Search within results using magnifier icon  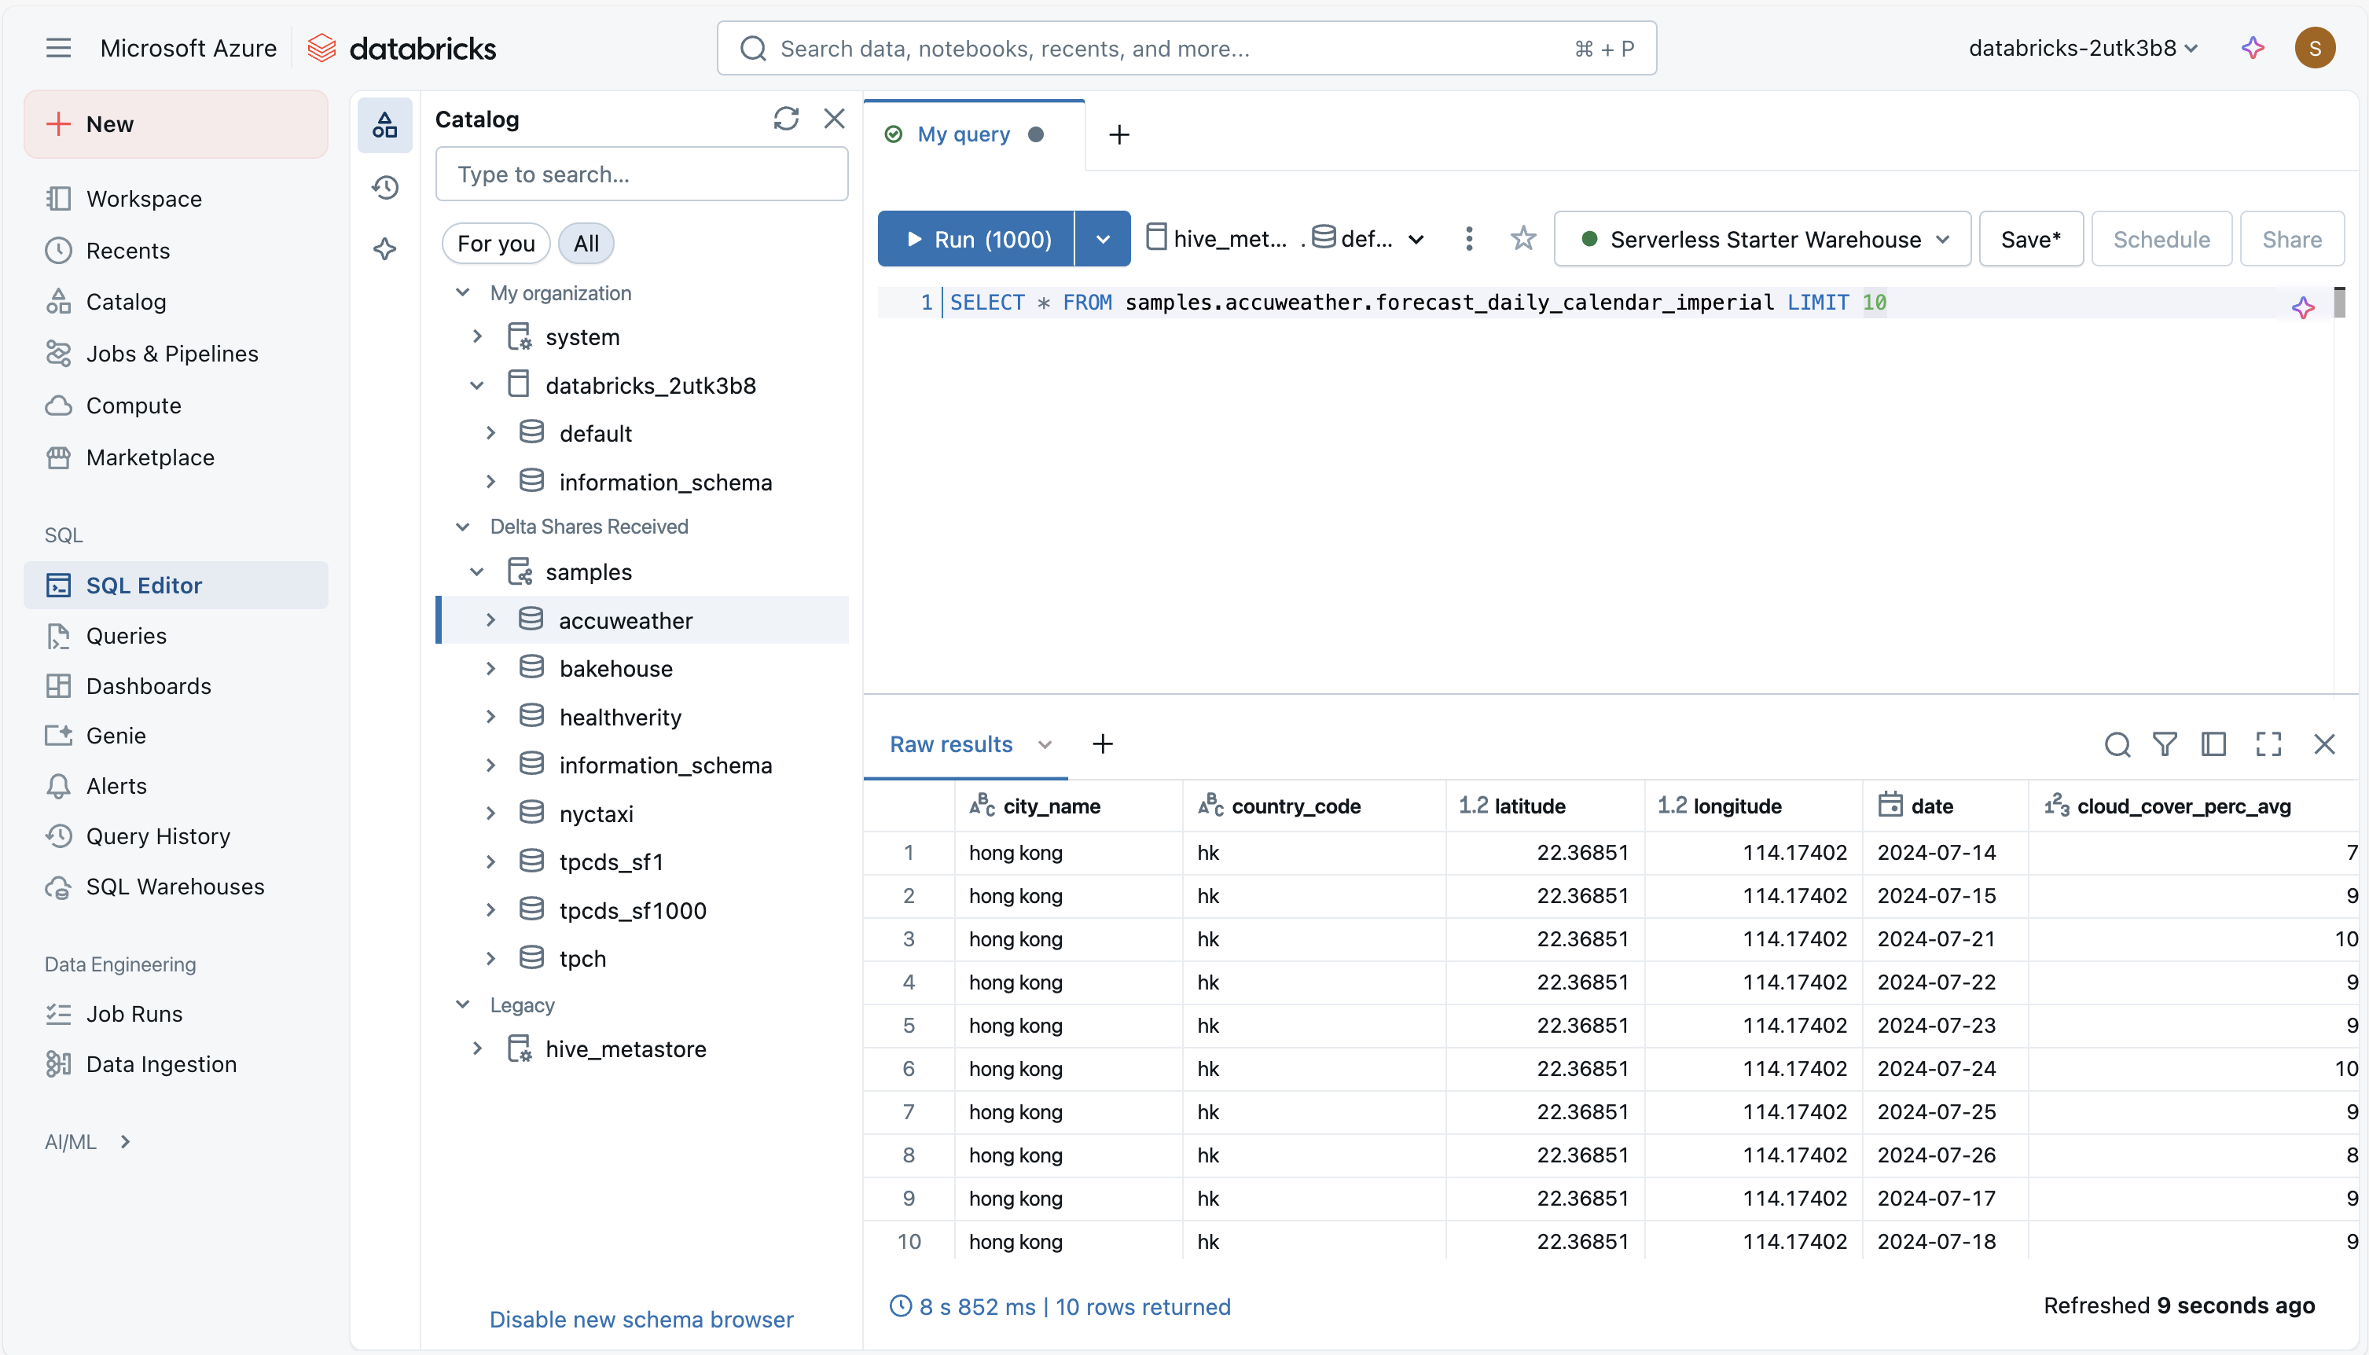click(2117, 744)
